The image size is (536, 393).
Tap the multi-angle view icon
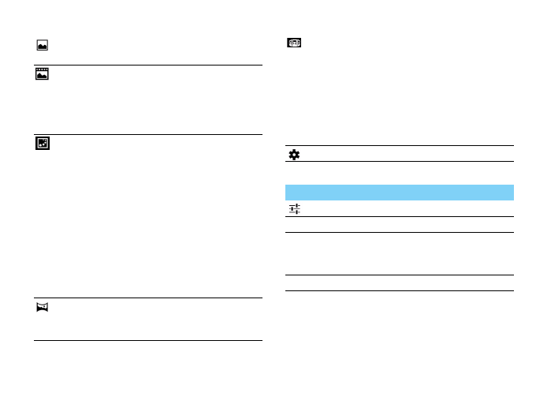tap(293, 43)
